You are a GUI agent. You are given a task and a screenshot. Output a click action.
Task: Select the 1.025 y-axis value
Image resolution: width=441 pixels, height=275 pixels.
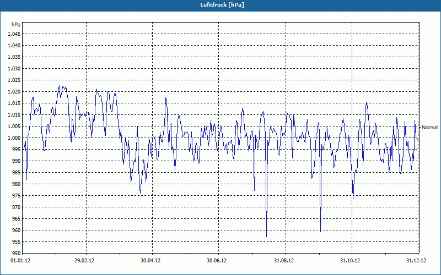click(x=14, y=80)
